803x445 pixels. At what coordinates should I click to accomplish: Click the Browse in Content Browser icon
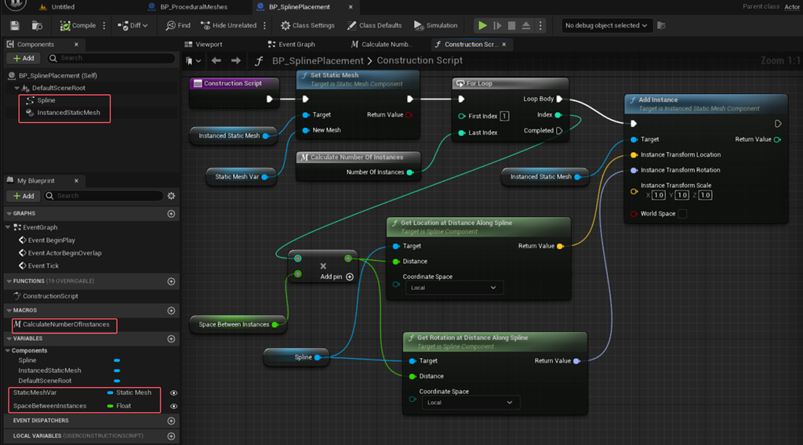[37, 26]
